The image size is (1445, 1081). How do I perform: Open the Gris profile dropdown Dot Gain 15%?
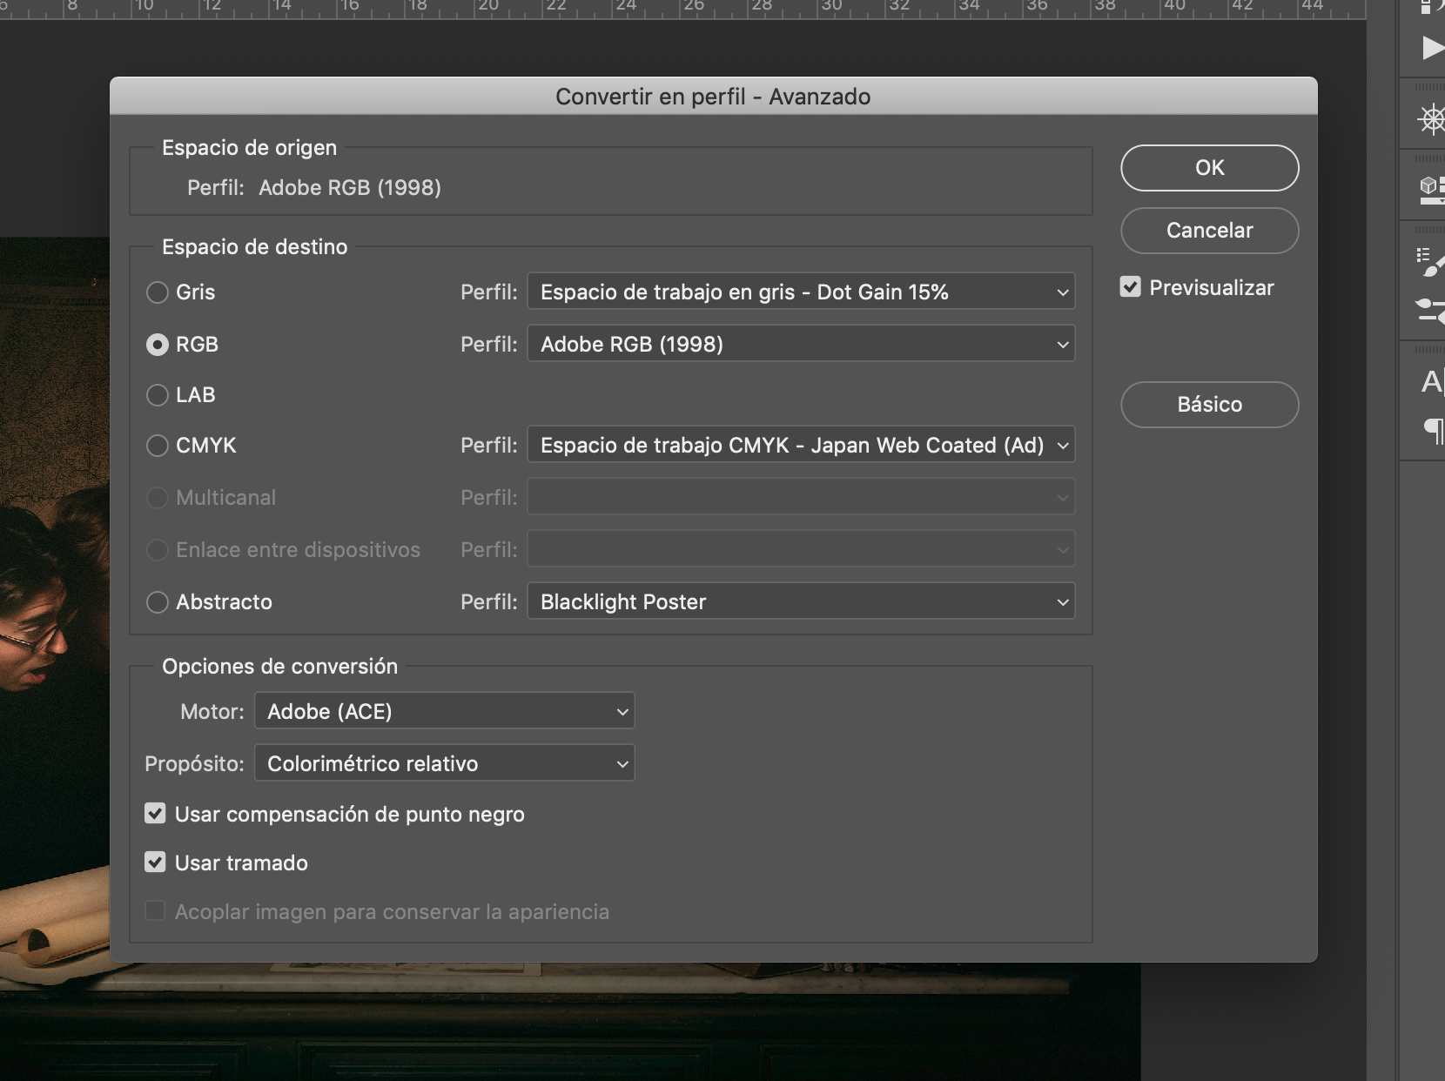(x=801, y=292)
